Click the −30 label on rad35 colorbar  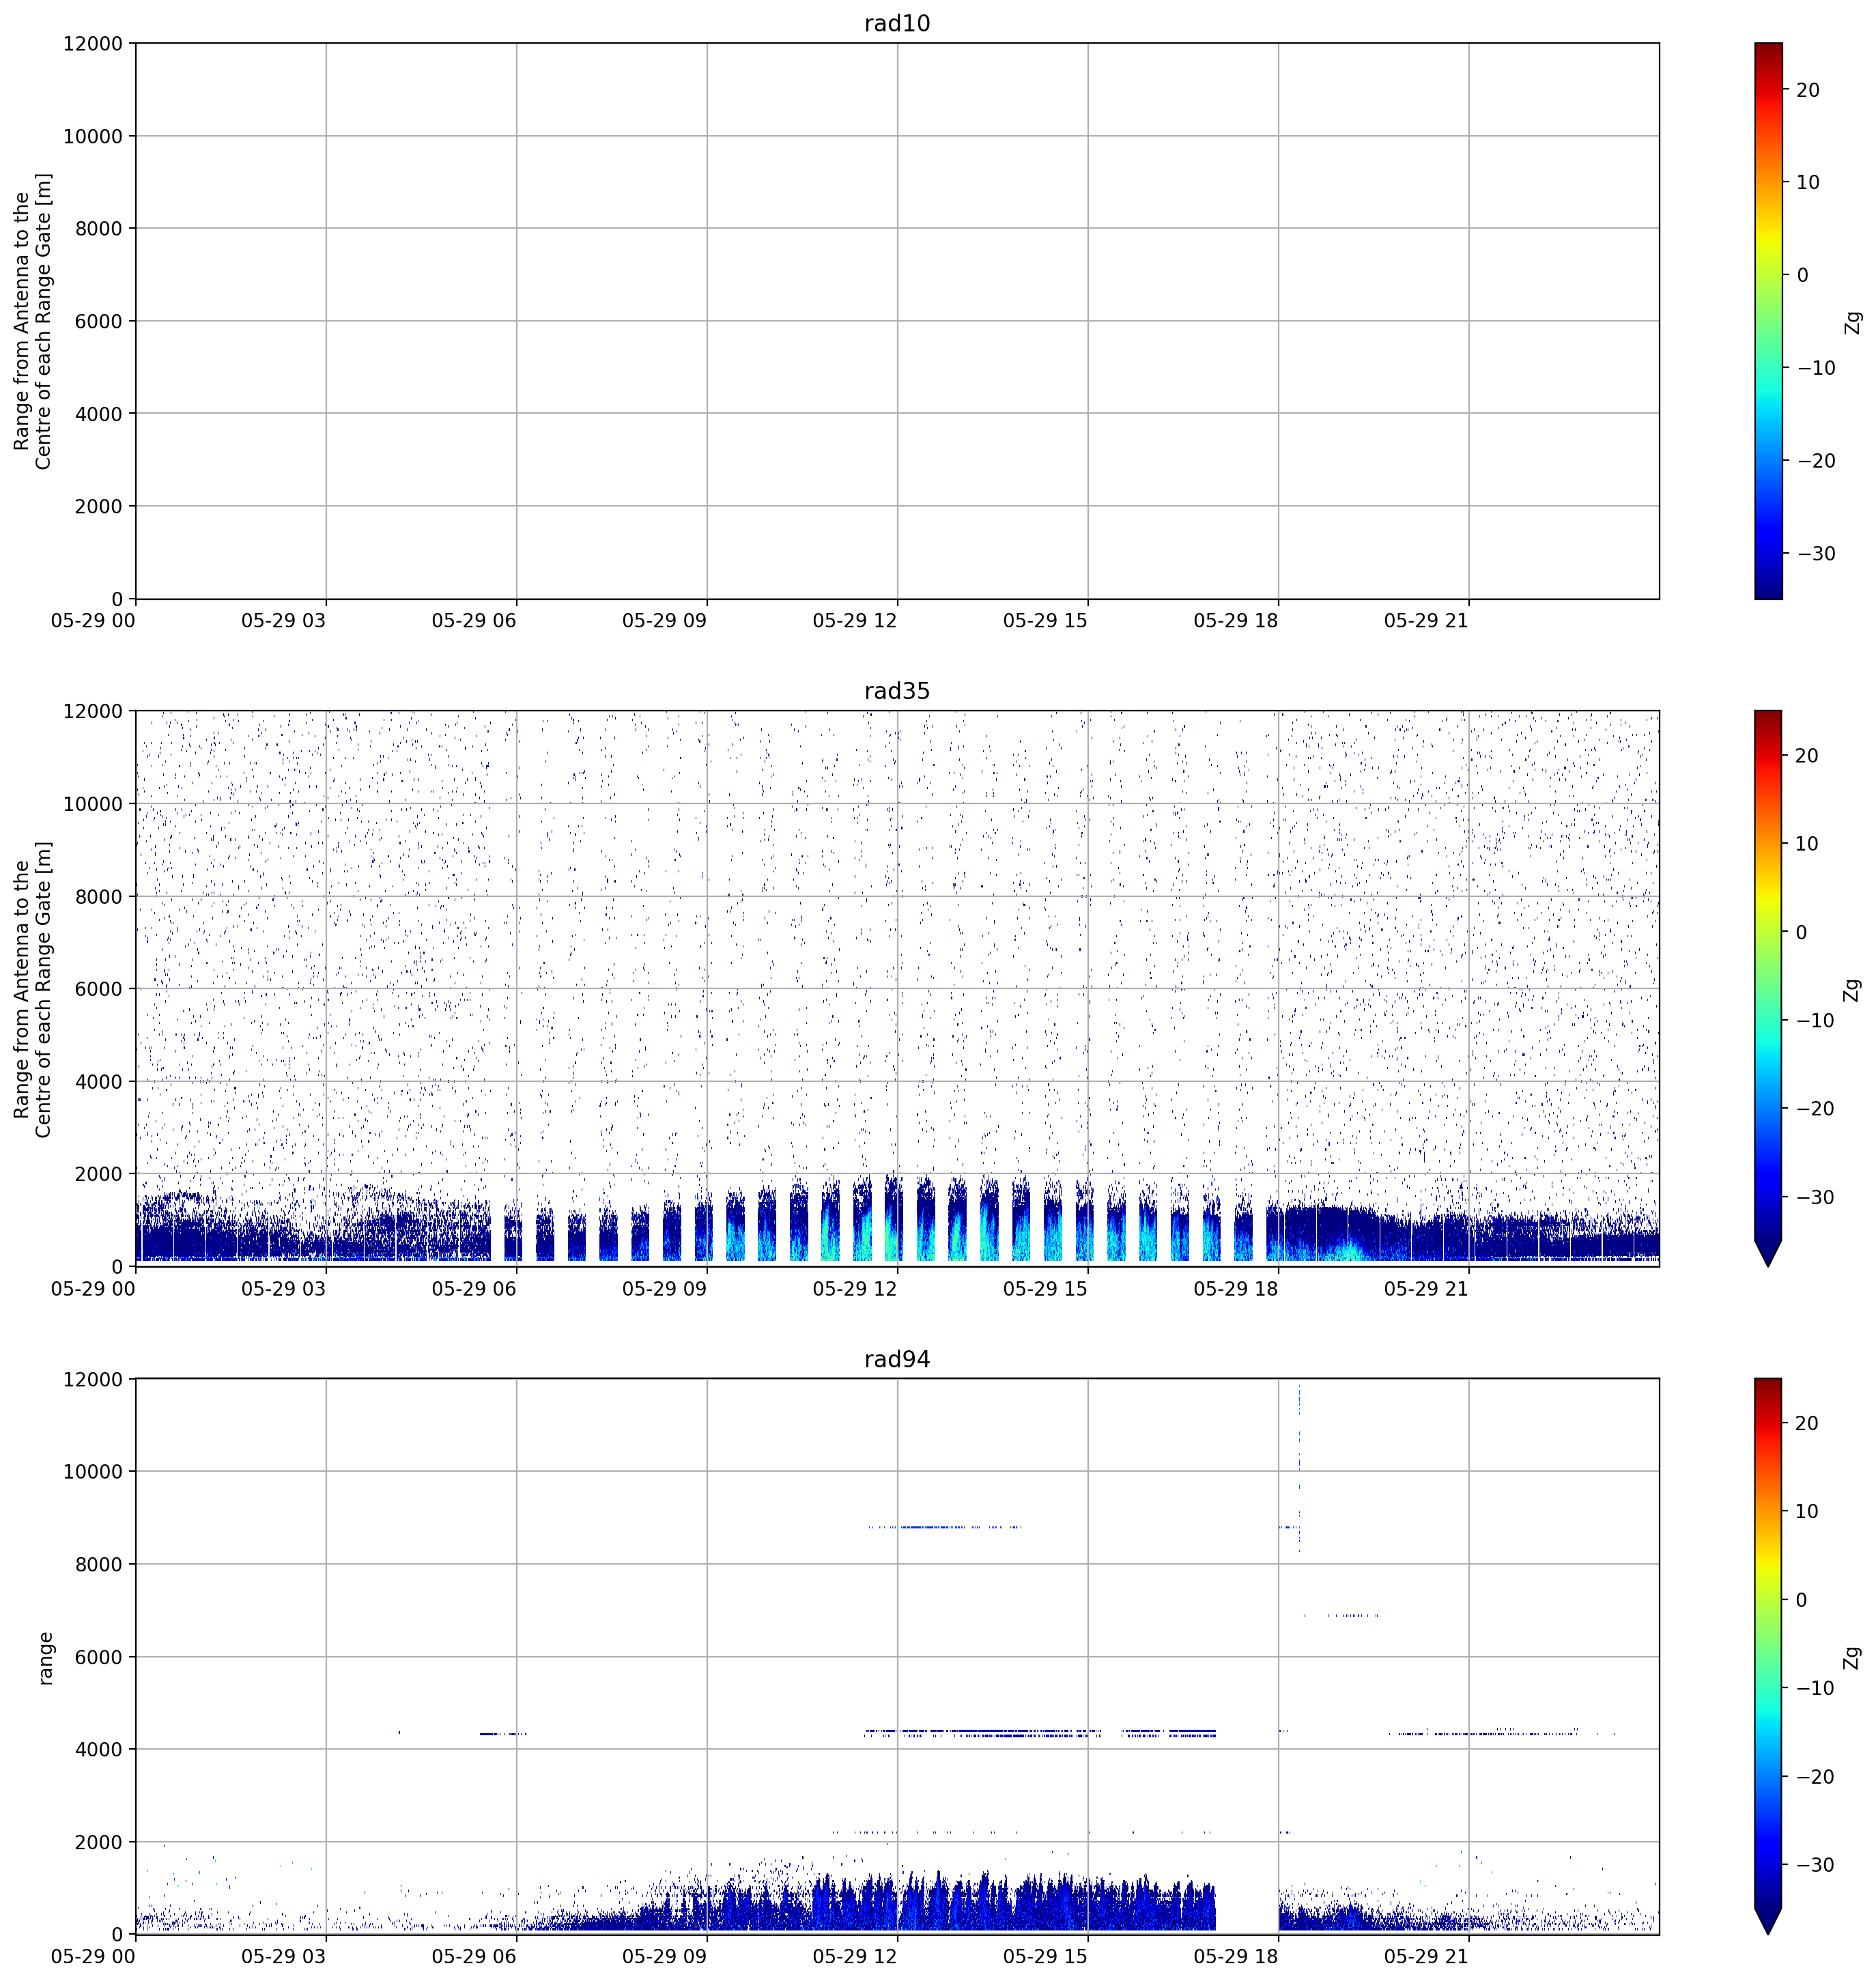1816,1197
